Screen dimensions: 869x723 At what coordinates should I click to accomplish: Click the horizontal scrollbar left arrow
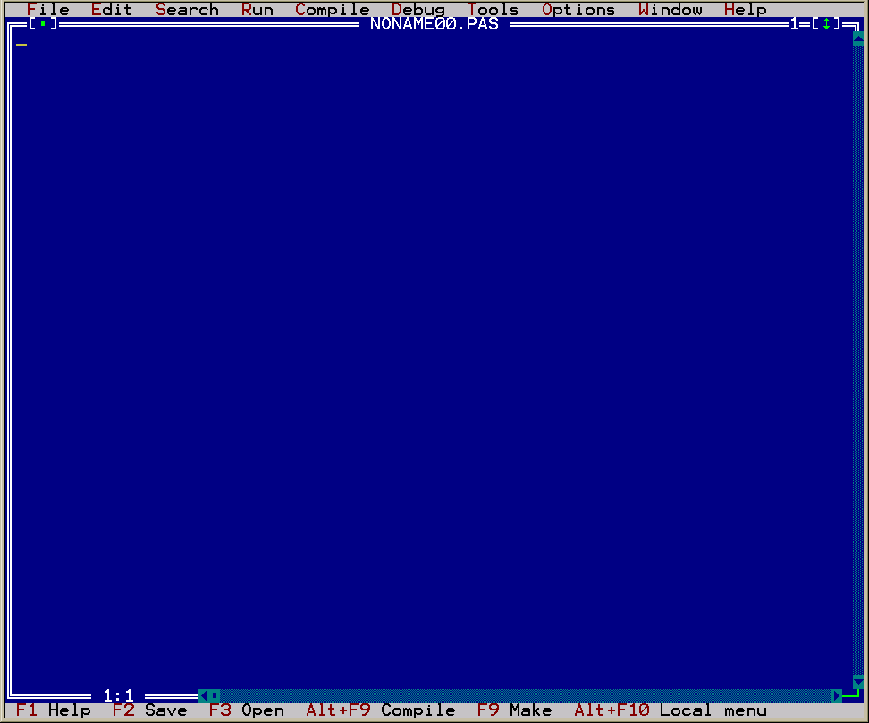(204, 695)
